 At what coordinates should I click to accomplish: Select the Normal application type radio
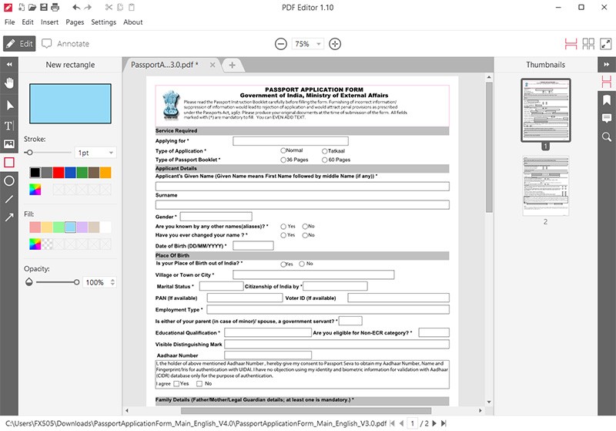(x=283, y=150)
